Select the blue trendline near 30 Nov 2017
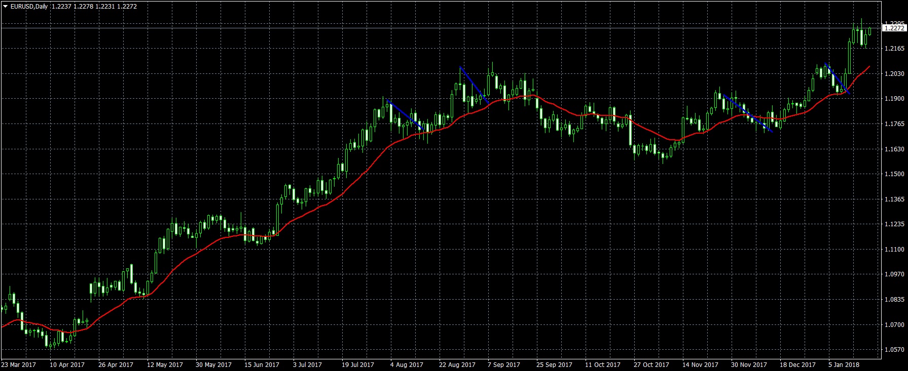 coord(747,113)
